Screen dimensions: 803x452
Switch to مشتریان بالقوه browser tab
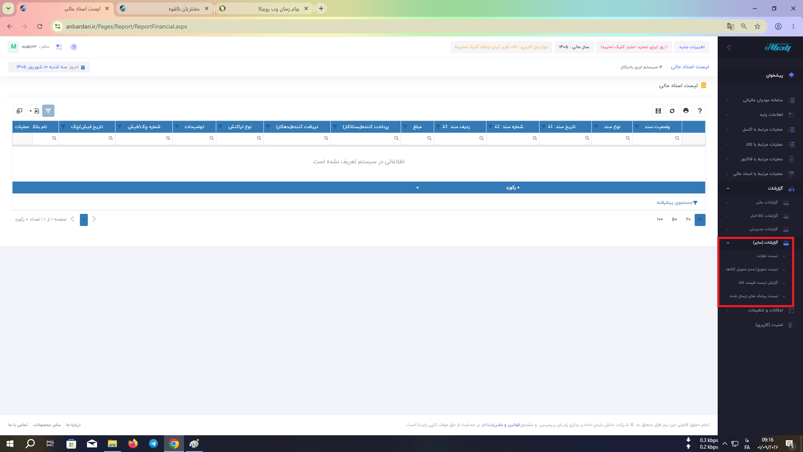[164, 8]
